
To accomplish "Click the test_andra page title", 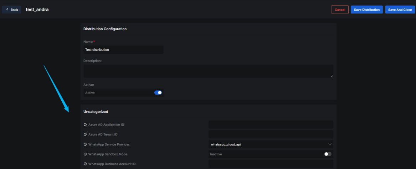I will click(x=37, y=10).
